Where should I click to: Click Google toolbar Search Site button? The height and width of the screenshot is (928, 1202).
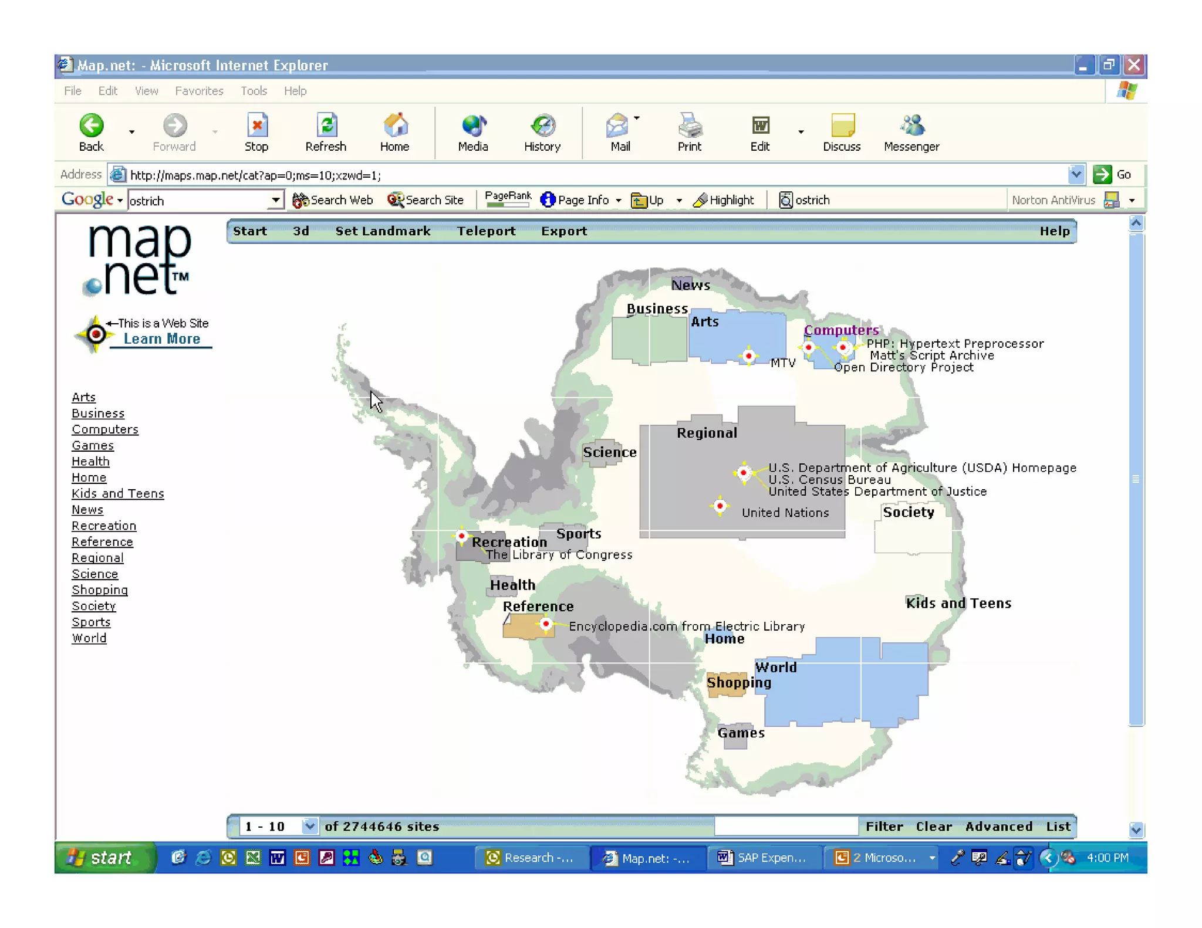426,200
